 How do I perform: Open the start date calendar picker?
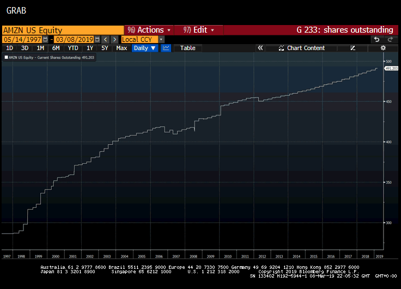tap(45, 40)
